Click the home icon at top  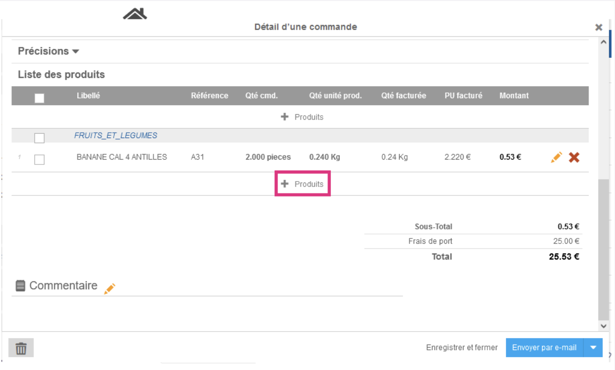[x=135, y=14]
